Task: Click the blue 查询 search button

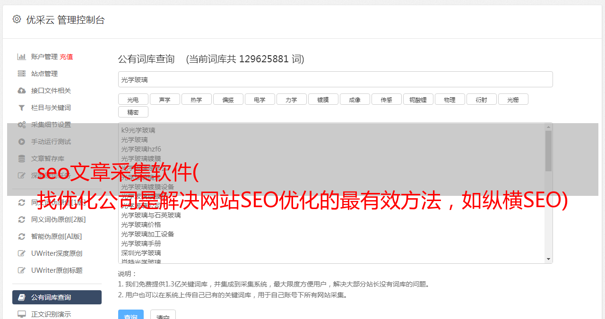Action: pos(130,315)
